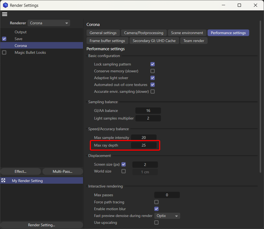Click the Speed/Accuracy balance header

(x=108, y=129)
